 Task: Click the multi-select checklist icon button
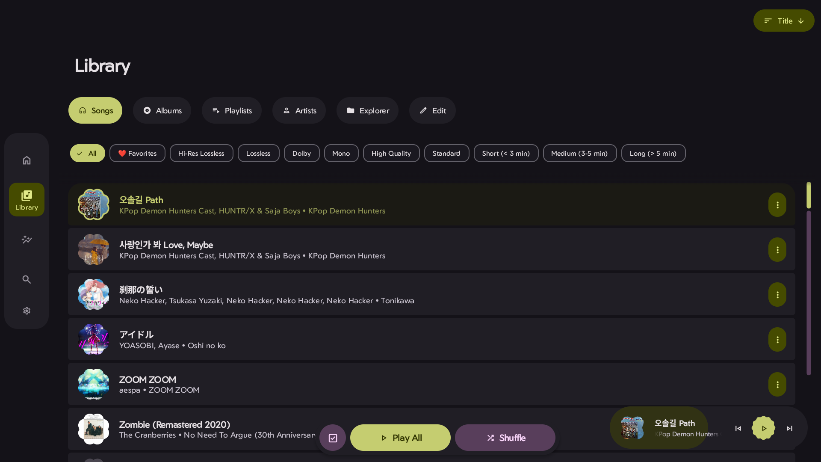[333, 438]
